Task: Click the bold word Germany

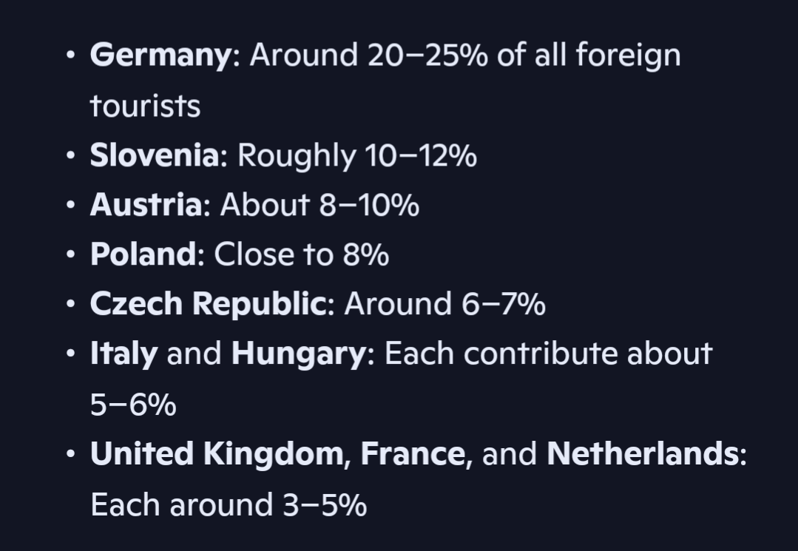Action: point(160,55)
